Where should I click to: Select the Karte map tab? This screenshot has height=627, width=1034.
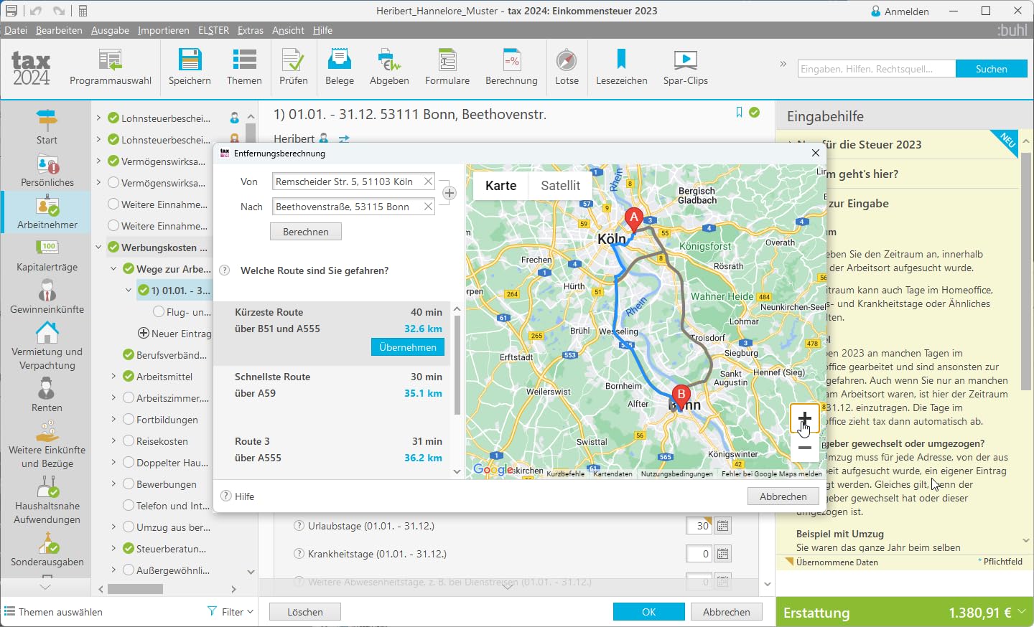501,186
